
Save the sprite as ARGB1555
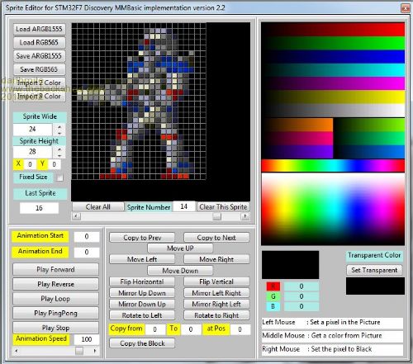pos(39,56)
